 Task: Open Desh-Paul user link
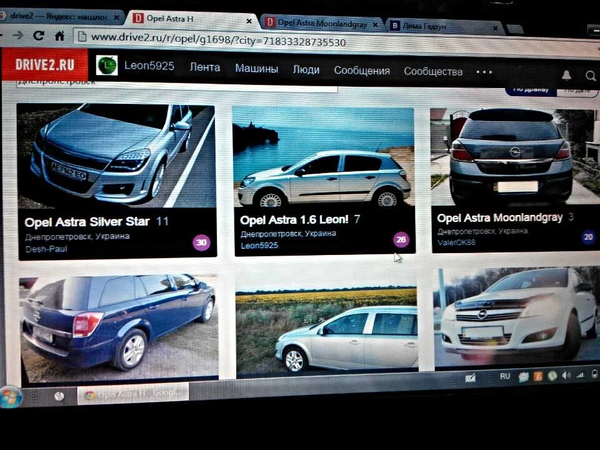[x=46, y=249]
